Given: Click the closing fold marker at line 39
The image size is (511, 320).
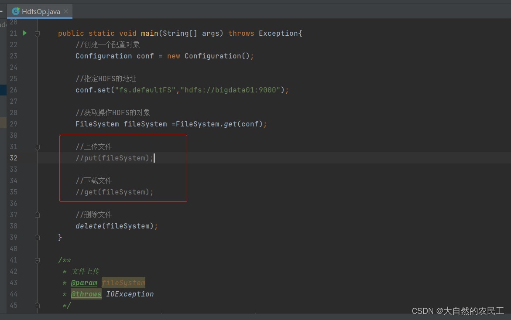Looking at the screenshot, I should tap(38, 238).
